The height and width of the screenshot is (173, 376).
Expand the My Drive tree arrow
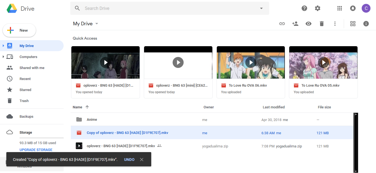tap(3, 46)
